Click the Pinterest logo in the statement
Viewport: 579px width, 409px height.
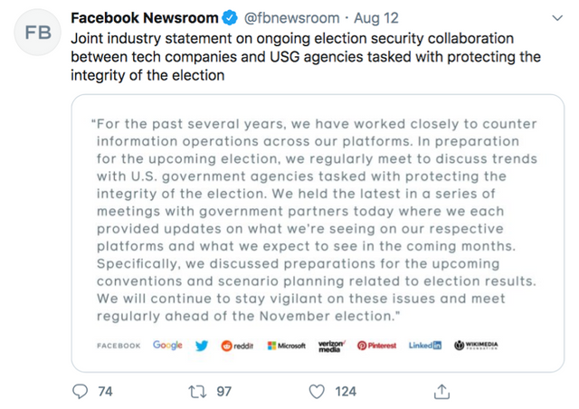[376, 346]
